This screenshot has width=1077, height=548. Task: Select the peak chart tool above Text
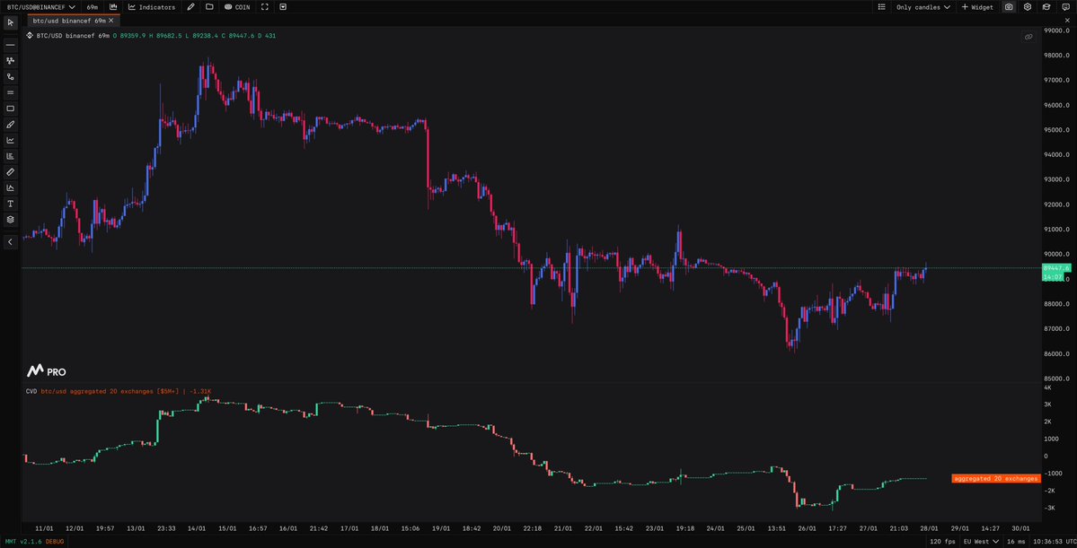(10, 188)
